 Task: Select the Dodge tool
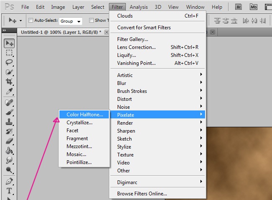[9, 169]
